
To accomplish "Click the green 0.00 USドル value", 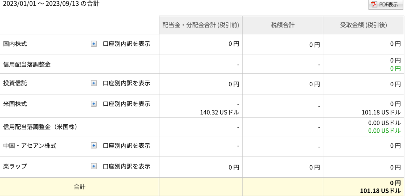I will (x=384, y=131).
